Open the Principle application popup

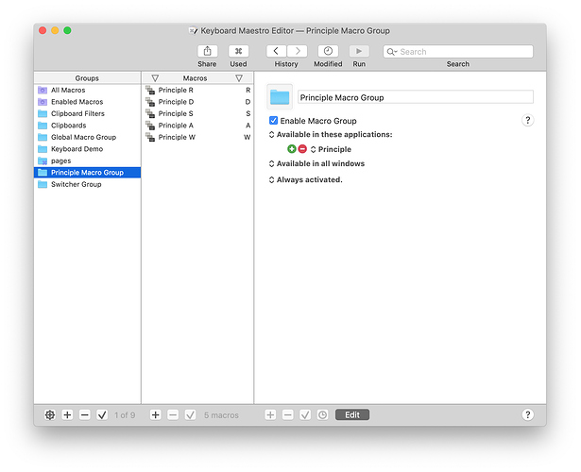(x=331, y=149)
